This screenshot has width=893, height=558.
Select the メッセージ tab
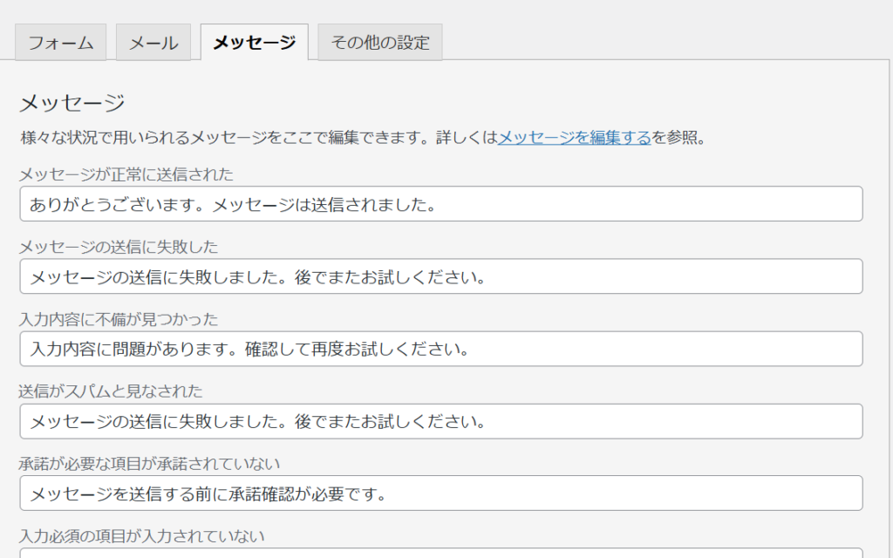(254, 42)
